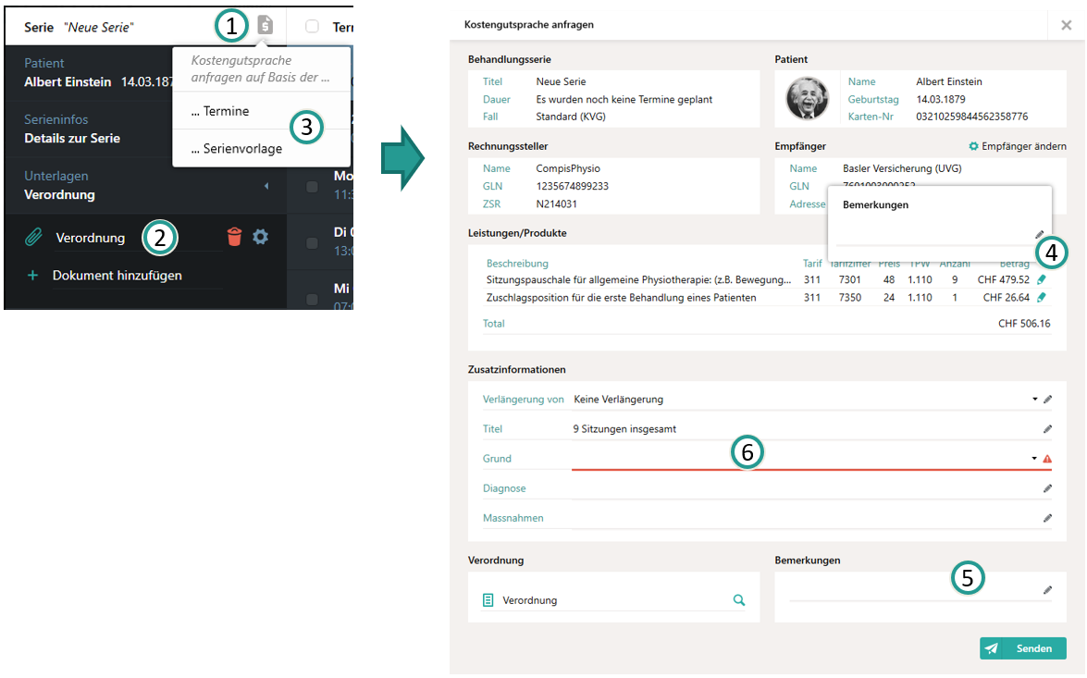Edit the Sitzungspauschale row with teal pencil
The height and width of the screenshot is (678, 1087).
click(1042, 279)
